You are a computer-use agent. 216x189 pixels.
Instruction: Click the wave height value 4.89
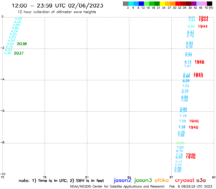coord(15,28)
